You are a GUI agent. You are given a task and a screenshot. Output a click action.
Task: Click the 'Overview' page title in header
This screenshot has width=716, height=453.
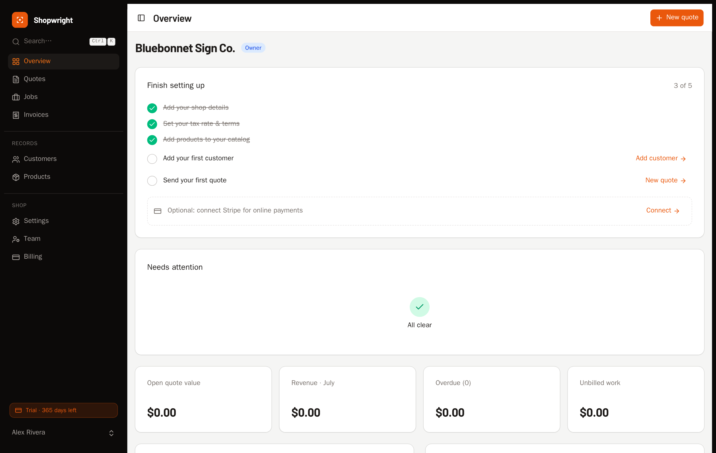click(x=172, y=18)
